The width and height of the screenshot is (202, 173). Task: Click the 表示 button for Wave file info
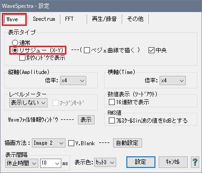[x=86, y=120]
